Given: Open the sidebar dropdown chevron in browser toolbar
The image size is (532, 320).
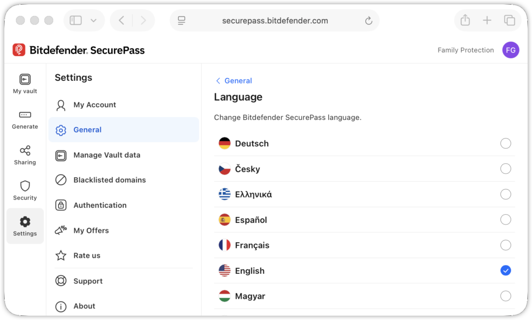Looking at the screenshot, I should coord(94,21).
